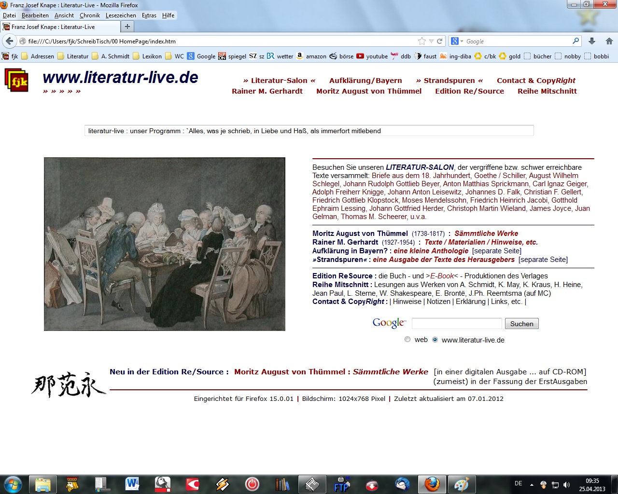The width and height of the screenshot is (618, 494).
Task: Go to the browser home page icon
Action: 609,41
